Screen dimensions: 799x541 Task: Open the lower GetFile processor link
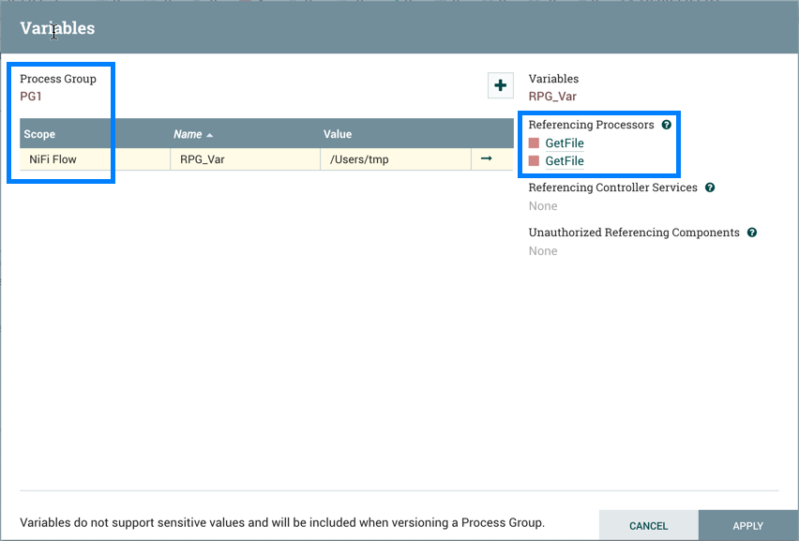click(x=565, y=161)
